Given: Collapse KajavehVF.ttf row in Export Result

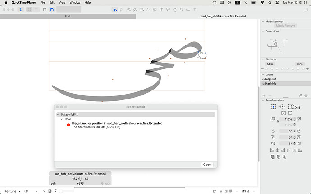Looking at the screenshot, I should click(58, 114).
